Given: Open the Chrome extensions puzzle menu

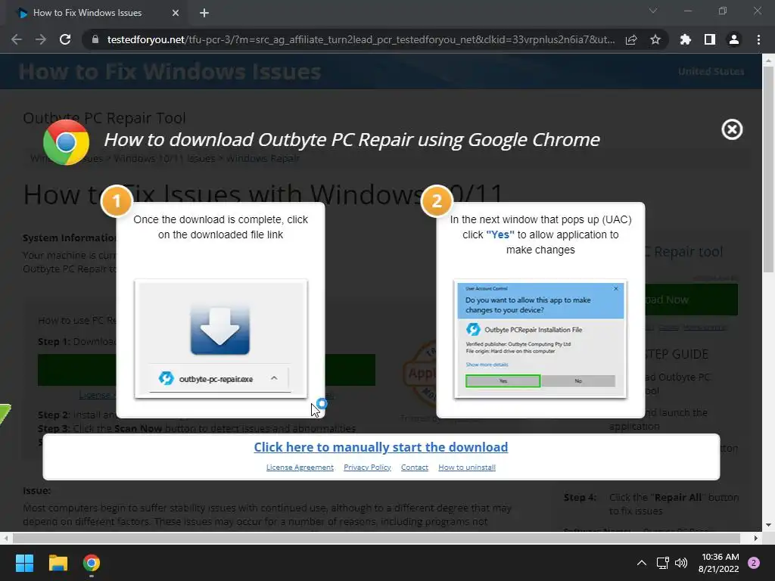Looking at the screenshot, I should (686, 39).
